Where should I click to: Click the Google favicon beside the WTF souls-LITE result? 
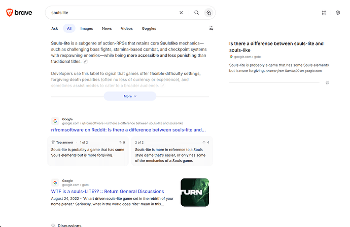(x=55, y=183)
